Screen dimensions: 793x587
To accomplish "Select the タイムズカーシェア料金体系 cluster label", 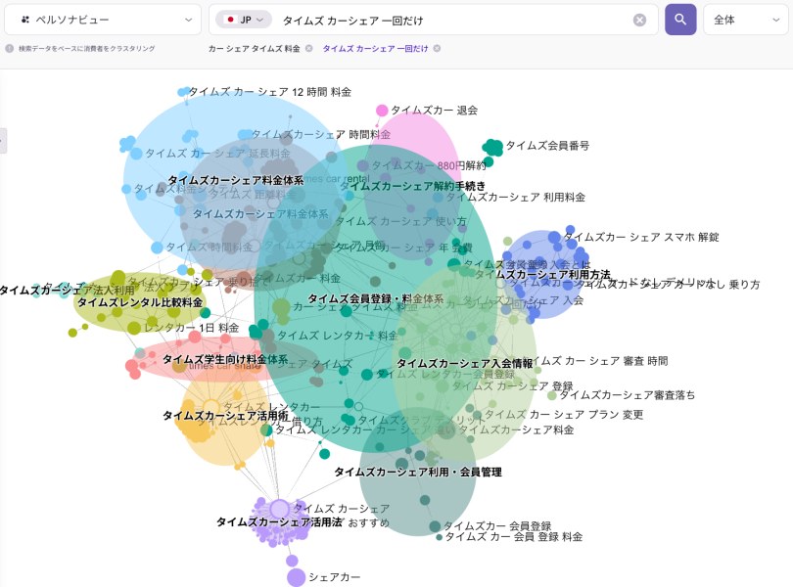I will (x=236, y=180).
